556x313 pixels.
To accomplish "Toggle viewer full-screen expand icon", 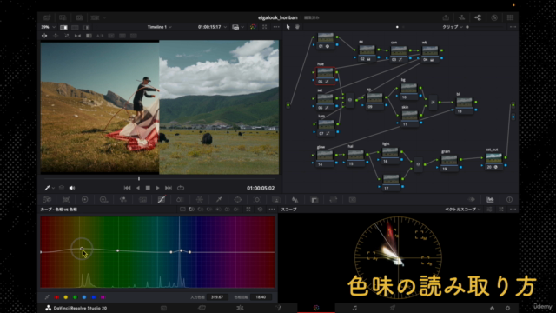I will (264, 27).
